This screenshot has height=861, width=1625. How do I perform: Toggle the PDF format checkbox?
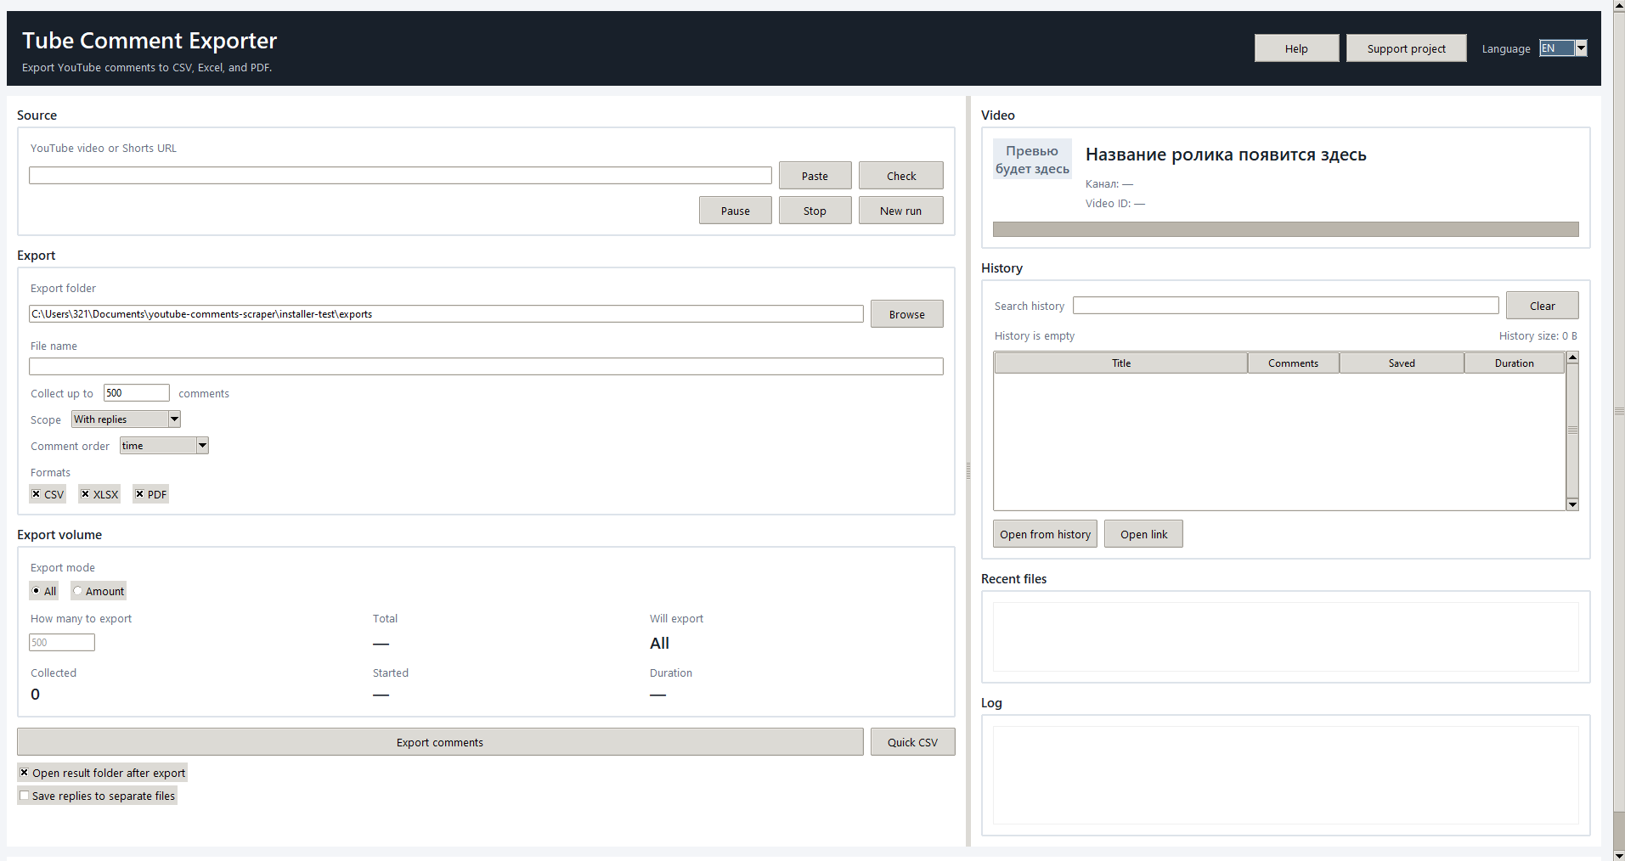tap(140, 494)
